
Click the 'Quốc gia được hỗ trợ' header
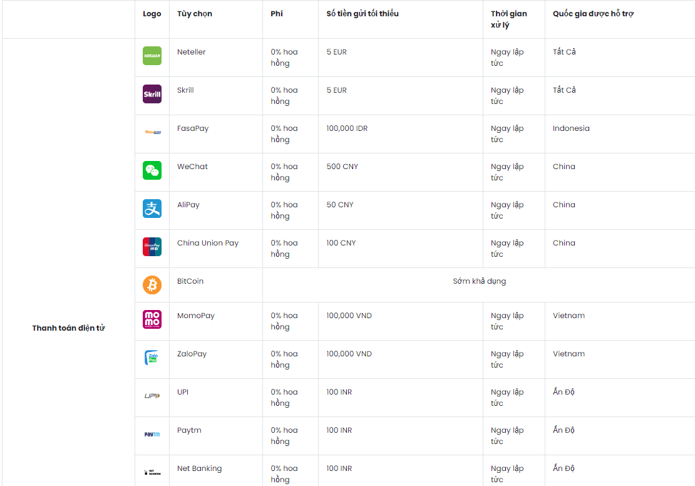tap(593, 14)
